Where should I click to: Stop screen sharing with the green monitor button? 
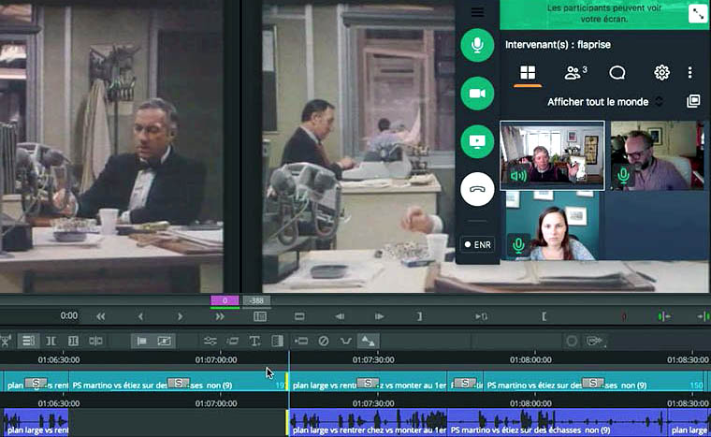[x=477, y=141]
